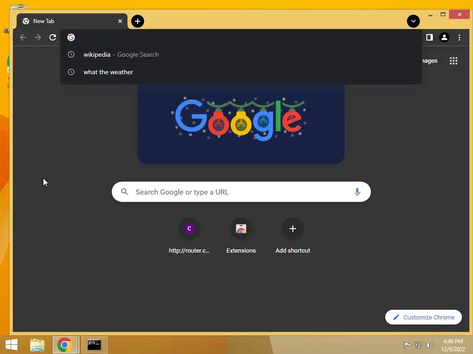Click the Google holiday lights doodle
This screenshot has width=473, height=354.
(x=241, y=124)
